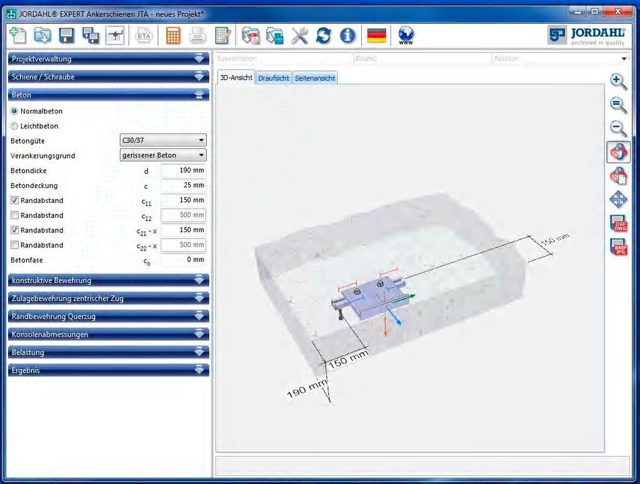Click the reset view hand with document icon
Image resolution: width=640 pixels, height=484 pixels.
coord(618,176)
